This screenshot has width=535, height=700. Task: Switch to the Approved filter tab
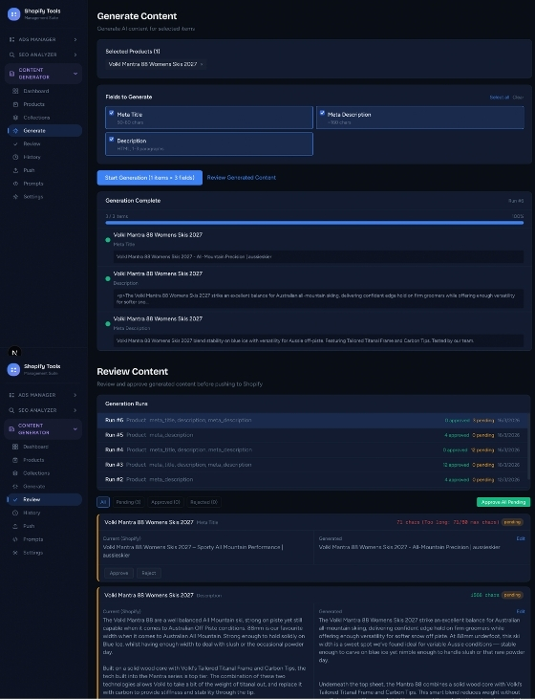pyautogui.click(x=165, y=502)
